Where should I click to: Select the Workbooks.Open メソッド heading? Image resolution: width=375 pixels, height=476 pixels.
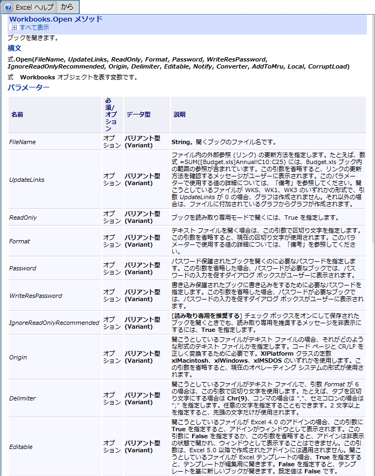[x=56, y=19]
